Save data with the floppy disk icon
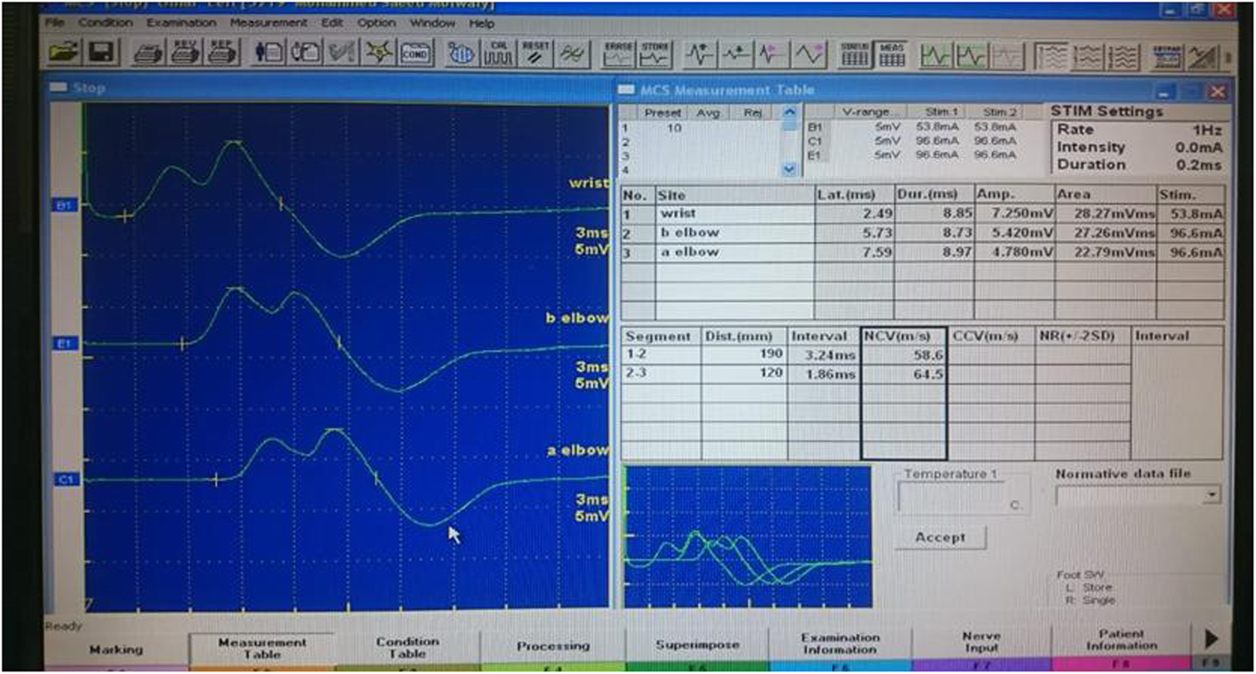The width and height of the screenshot is (1256, 674). 102,52
